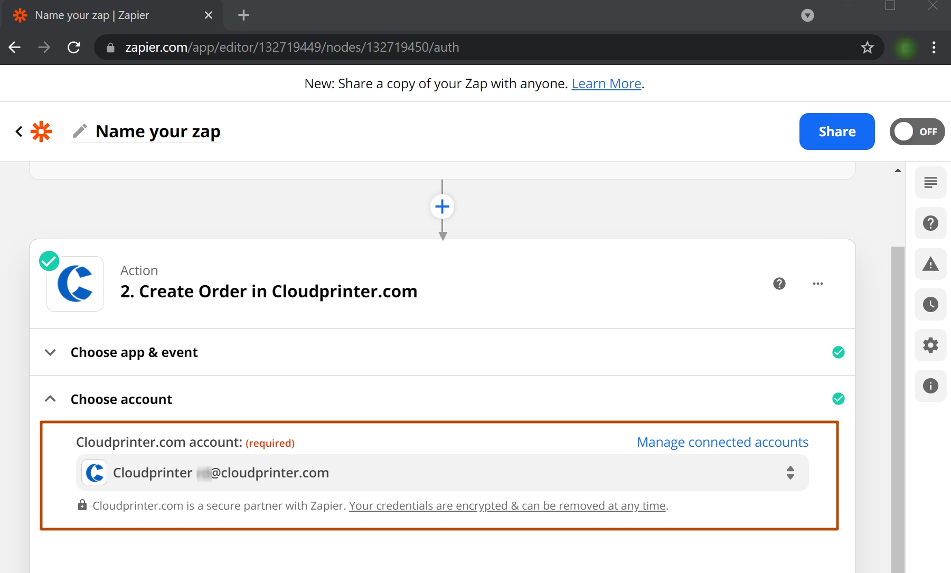Open the warnings triangle sidebar icon
This screenshot has height=573, width=951.
click(x=930, y=264)
